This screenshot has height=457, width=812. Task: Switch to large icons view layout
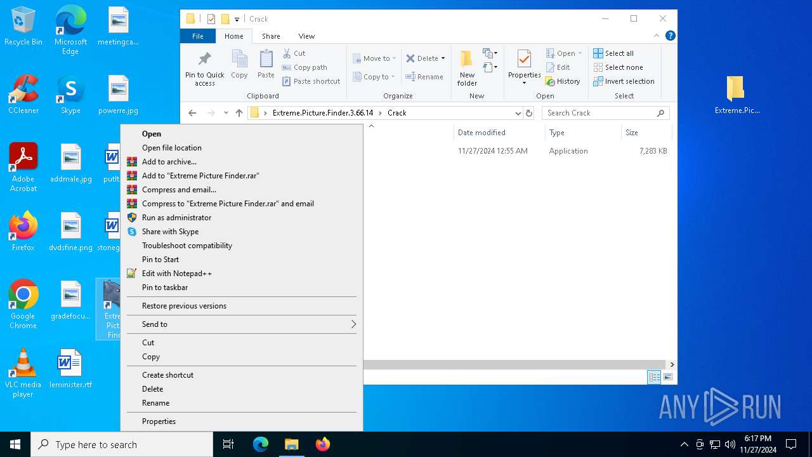click(667, 377)
